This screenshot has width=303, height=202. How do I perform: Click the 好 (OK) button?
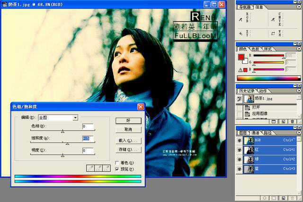tap(128, 120)
